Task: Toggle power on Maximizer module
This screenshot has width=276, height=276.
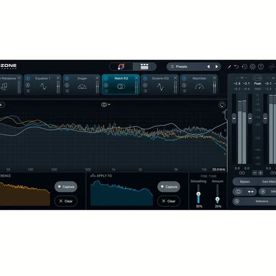Action: [x=184, y=78]
